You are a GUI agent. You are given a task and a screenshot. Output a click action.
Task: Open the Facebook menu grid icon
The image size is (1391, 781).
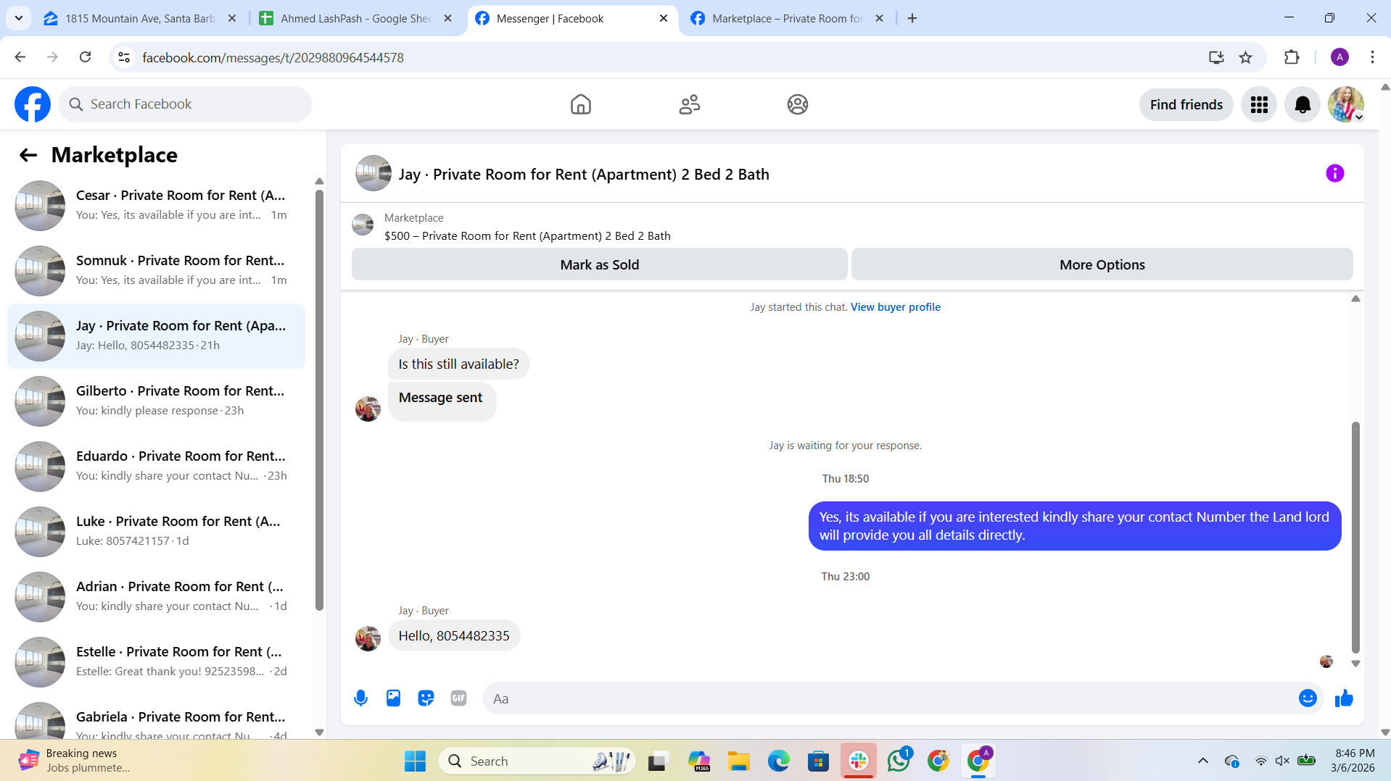[x=1259, y=104]
